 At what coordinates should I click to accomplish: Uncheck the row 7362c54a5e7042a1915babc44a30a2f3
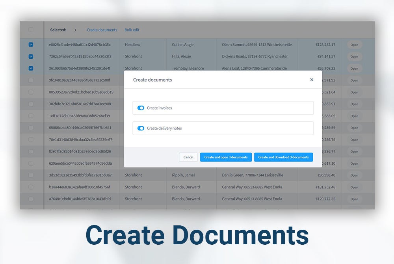click(31, 56)
